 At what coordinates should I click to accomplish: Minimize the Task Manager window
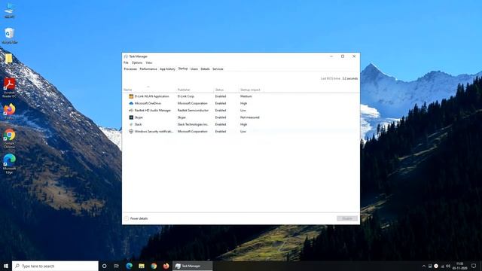click(331, 56)
